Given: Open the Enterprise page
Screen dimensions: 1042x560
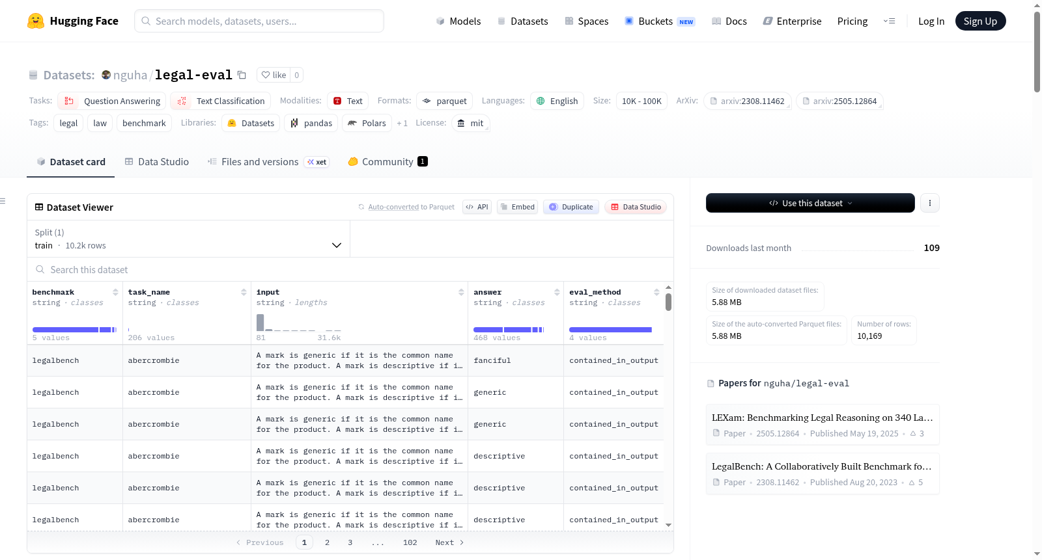Looking at the screenshot, I should pos(793,21).
